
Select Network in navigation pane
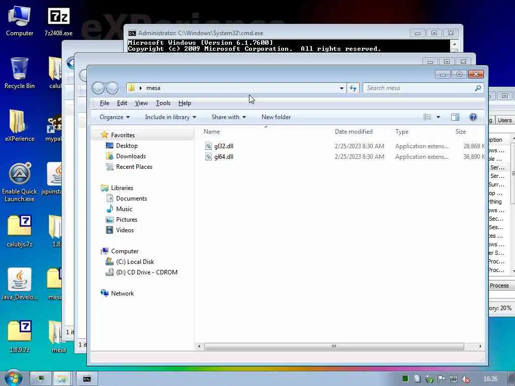coord(122,294)
